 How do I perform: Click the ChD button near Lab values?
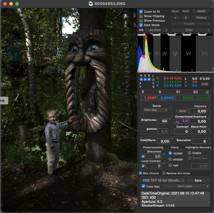click(204, 84)
